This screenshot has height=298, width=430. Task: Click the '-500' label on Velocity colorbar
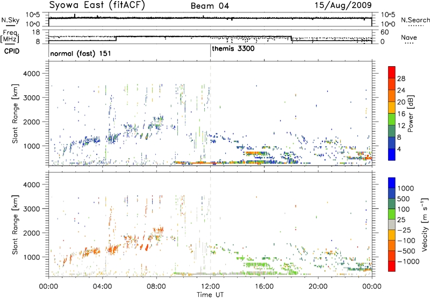406,251
